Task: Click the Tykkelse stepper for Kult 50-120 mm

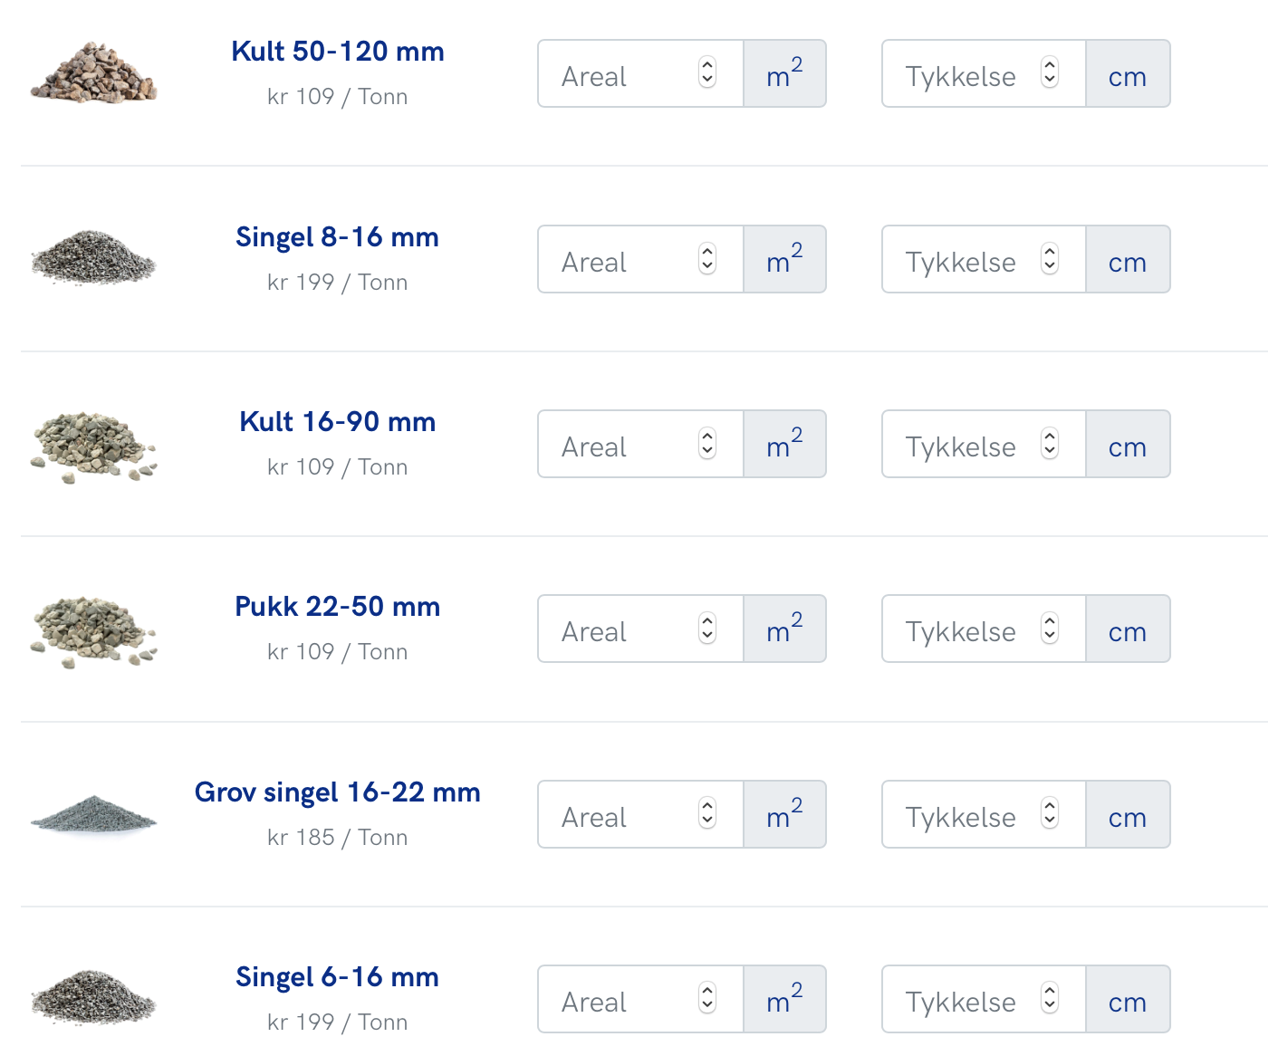Action: click(1050, 72)
